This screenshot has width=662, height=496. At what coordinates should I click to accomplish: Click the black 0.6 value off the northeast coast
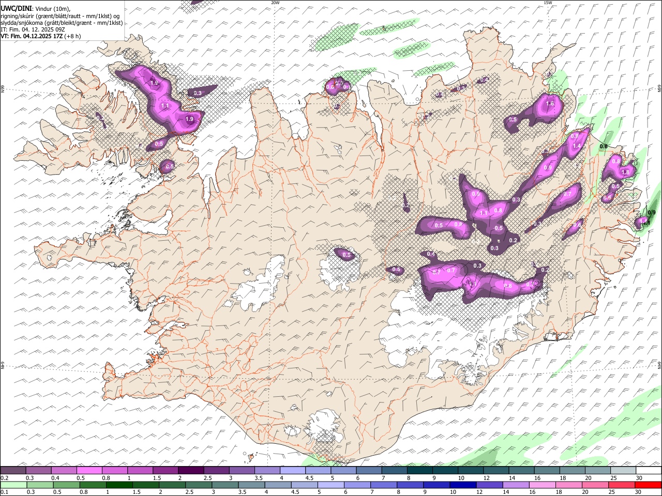pos(603,146)
